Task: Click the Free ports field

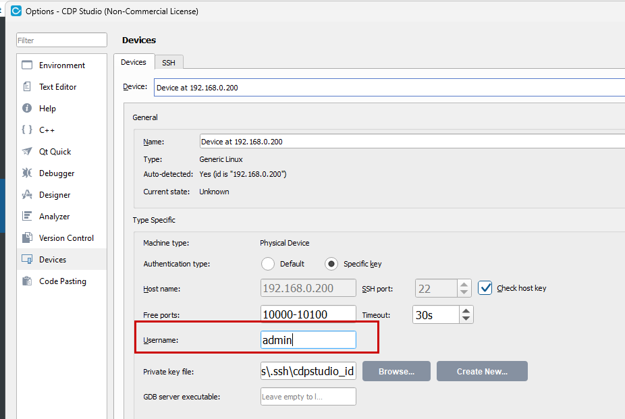Action: [308, 314]
